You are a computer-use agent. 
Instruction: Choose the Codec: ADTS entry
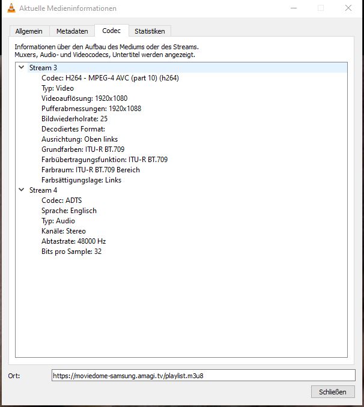coord(61,200)
